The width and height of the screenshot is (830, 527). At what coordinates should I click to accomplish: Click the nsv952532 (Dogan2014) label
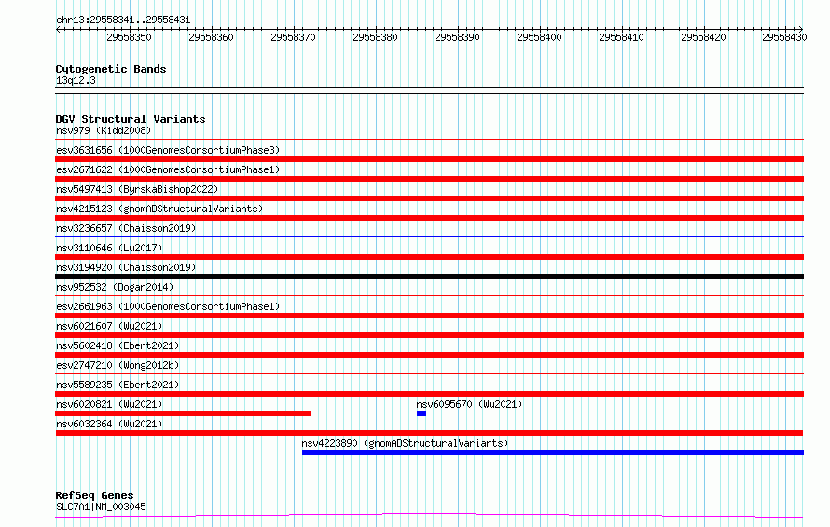tap(115, 287)
